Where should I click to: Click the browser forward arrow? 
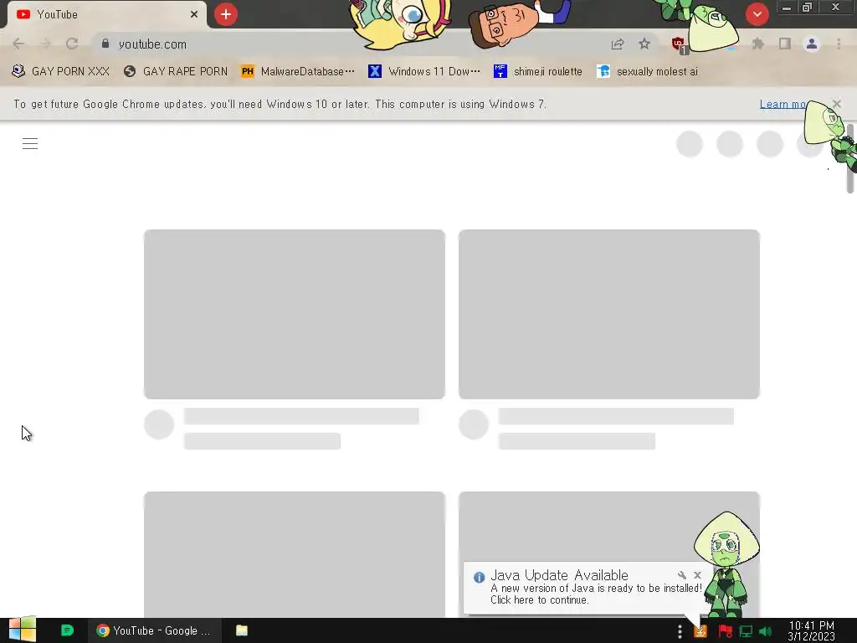pyautogui.click(x=45, y=44)
